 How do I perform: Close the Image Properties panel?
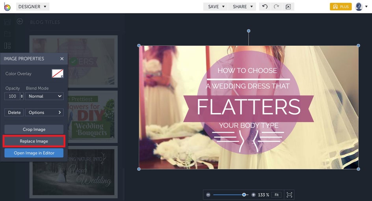pyautogui.click(x=62, y=59)
